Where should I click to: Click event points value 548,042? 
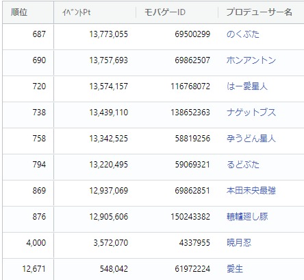114,269
